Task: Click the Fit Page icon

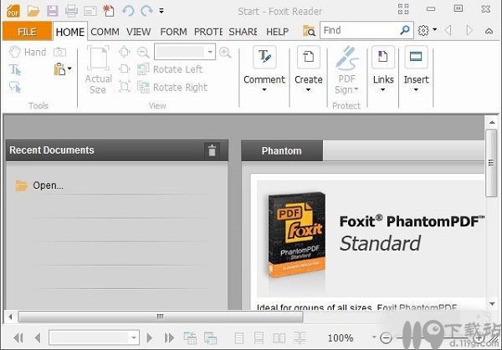Action: pos(124,52)
